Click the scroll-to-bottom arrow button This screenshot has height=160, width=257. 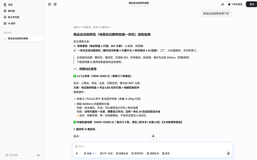coord(153,136)
